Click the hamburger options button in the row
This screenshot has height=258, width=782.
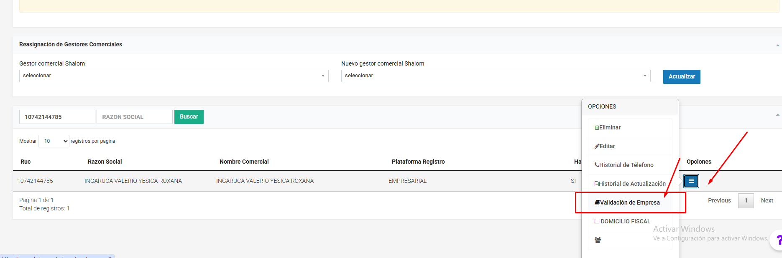pyautogui.click(x=691, y=181)
